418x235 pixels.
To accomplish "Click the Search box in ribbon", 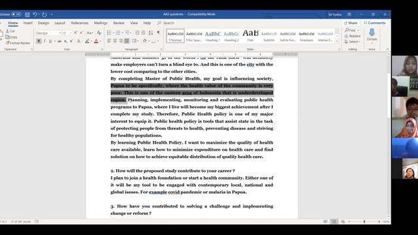I will click(165, 23).
